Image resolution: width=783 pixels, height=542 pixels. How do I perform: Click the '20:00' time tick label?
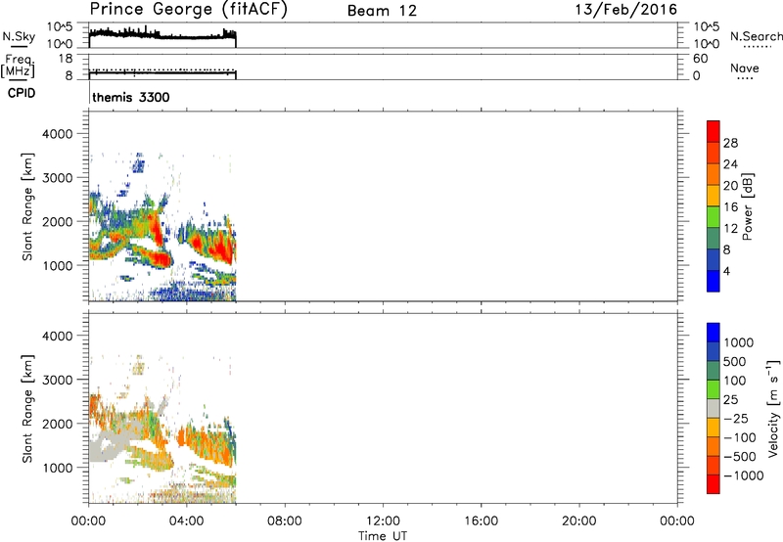tap(578, 521)
